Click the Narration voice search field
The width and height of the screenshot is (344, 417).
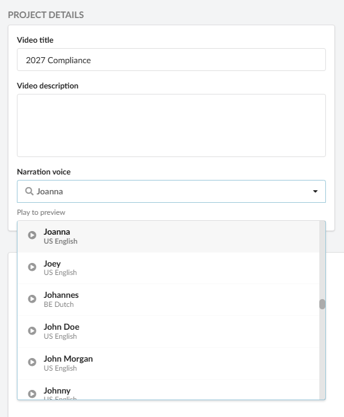(171, 191)
